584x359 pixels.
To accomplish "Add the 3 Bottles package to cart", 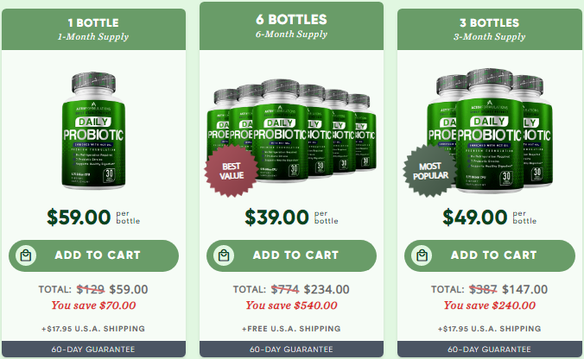I will 490,255.
